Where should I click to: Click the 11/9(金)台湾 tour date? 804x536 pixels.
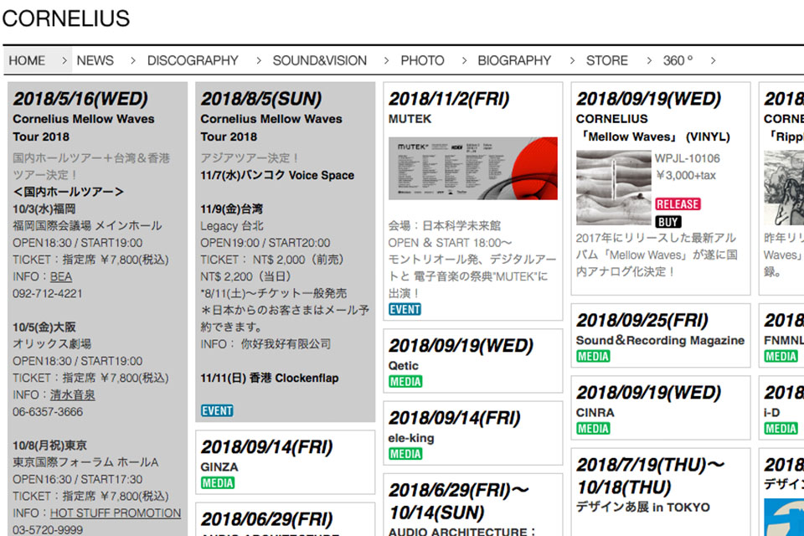[x=232, y=209]
